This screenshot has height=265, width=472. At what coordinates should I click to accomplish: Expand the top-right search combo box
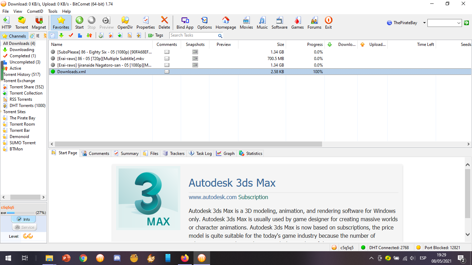[x=459, y=23]
